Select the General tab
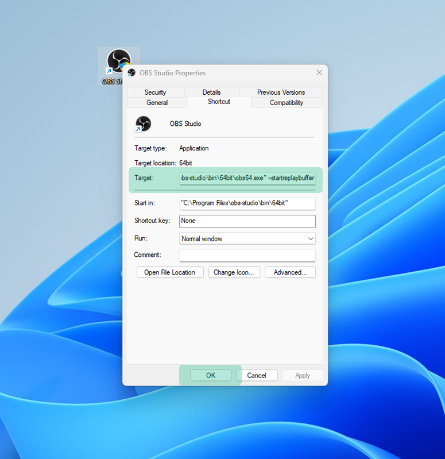Screen dimensions: 445x459 (157, 103)
